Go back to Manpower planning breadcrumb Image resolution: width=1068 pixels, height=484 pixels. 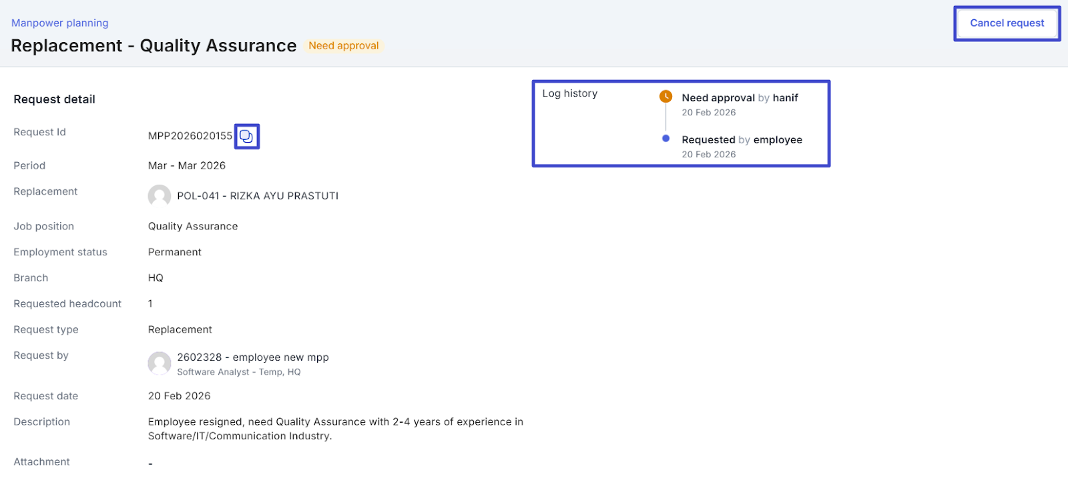(59, 23)
